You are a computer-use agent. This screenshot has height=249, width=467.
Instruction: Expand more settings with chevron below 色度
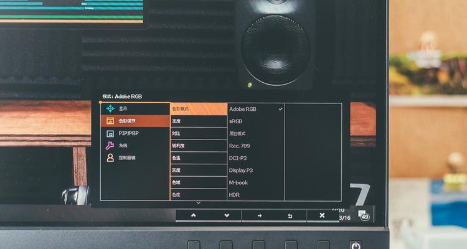(199, 203)
